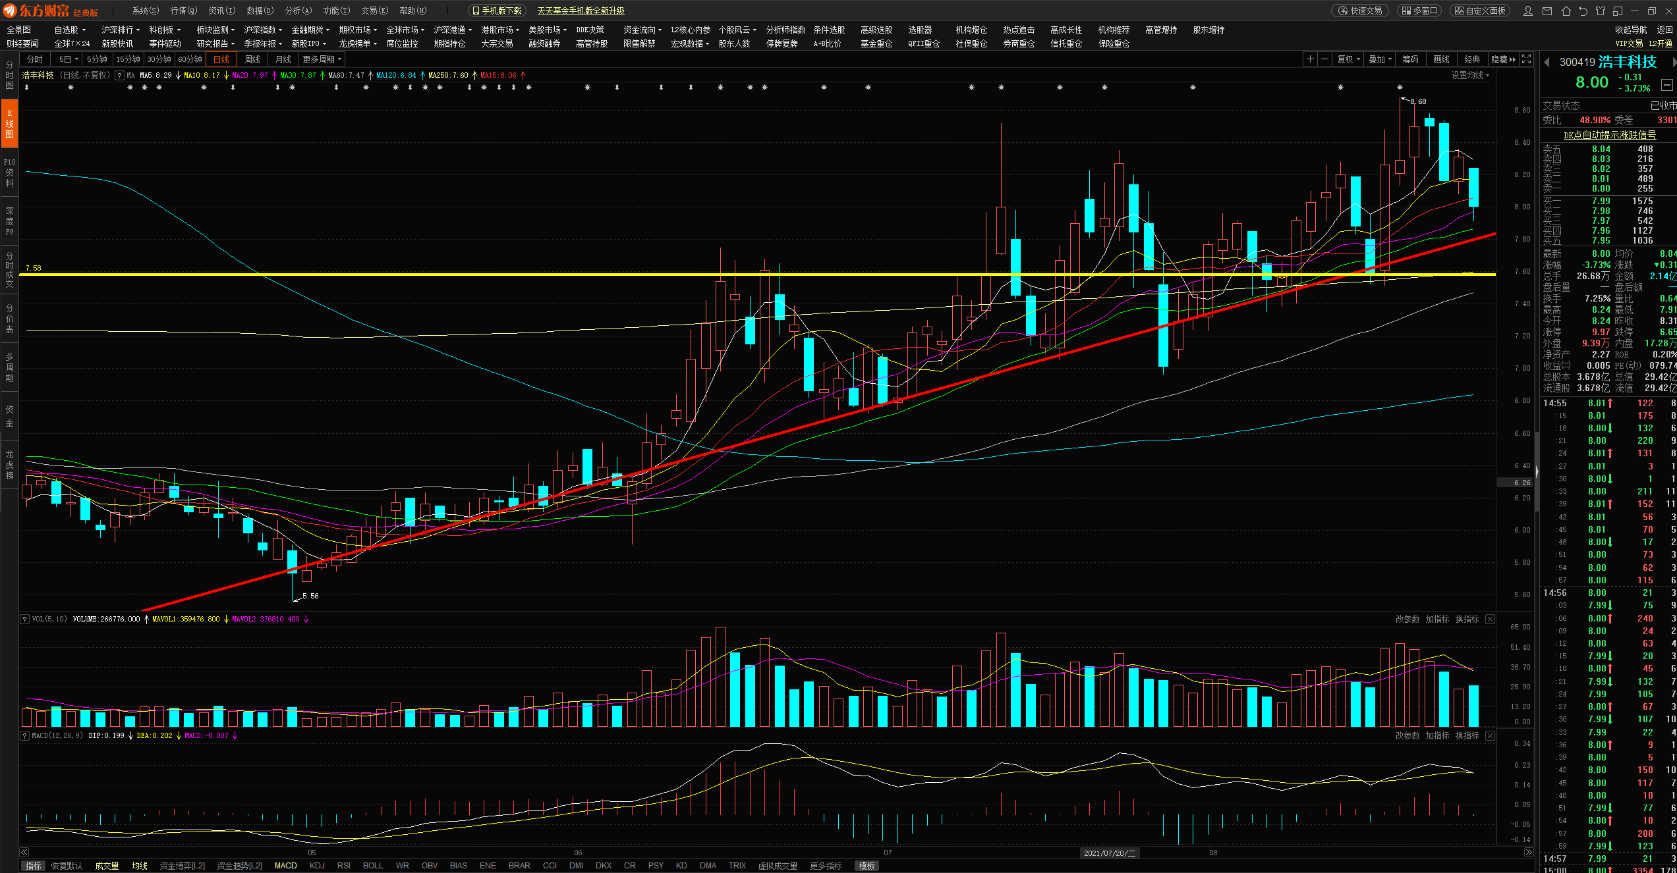1677x873 pixels.
Task: Click the fullscreen chart icon
Action: 1526,59
